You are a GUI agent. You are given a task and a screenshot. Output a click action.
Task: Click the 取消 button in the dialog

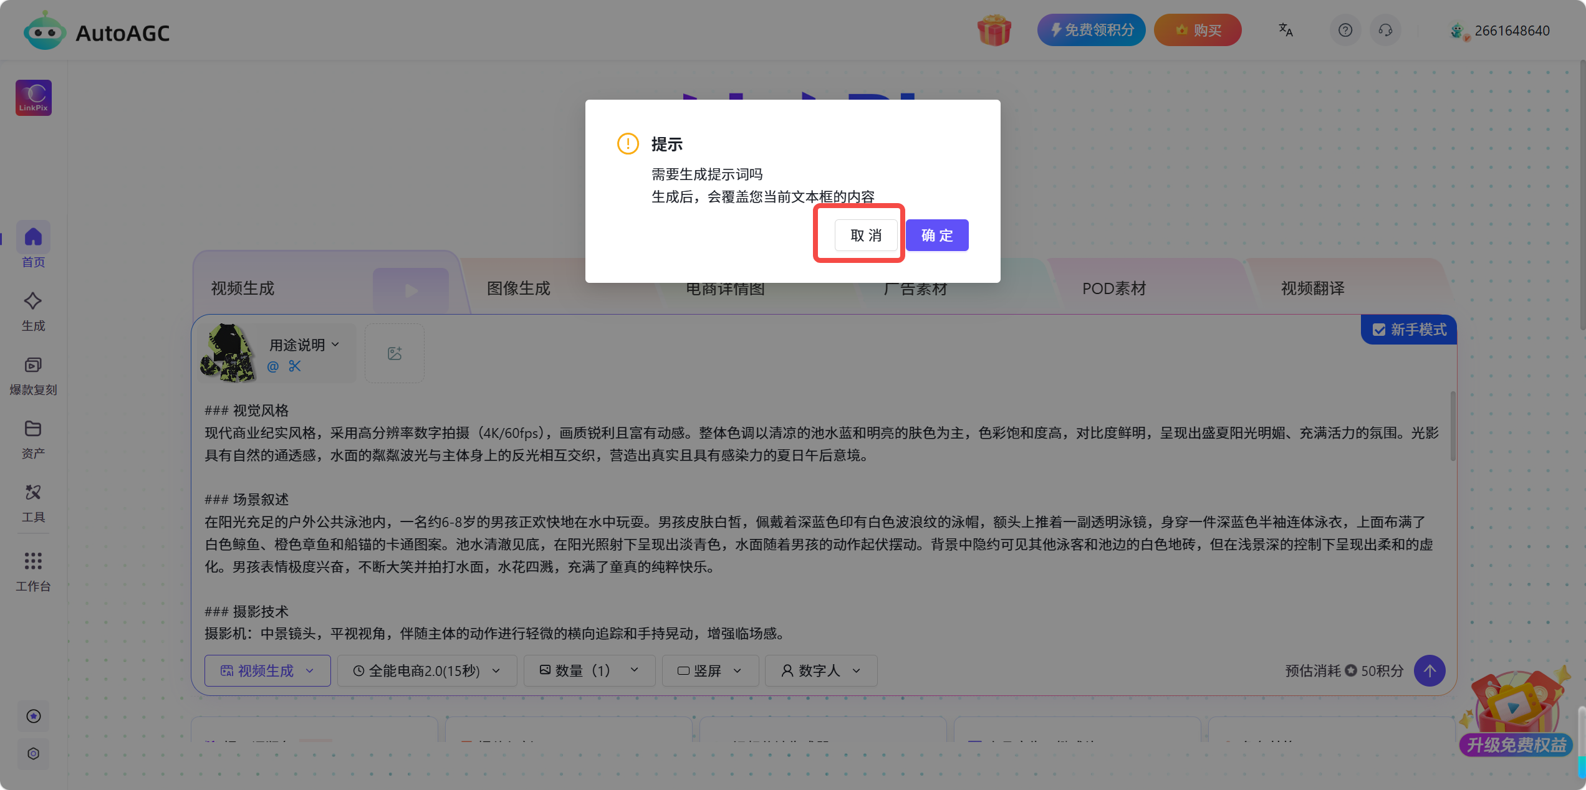coord(866,236)
